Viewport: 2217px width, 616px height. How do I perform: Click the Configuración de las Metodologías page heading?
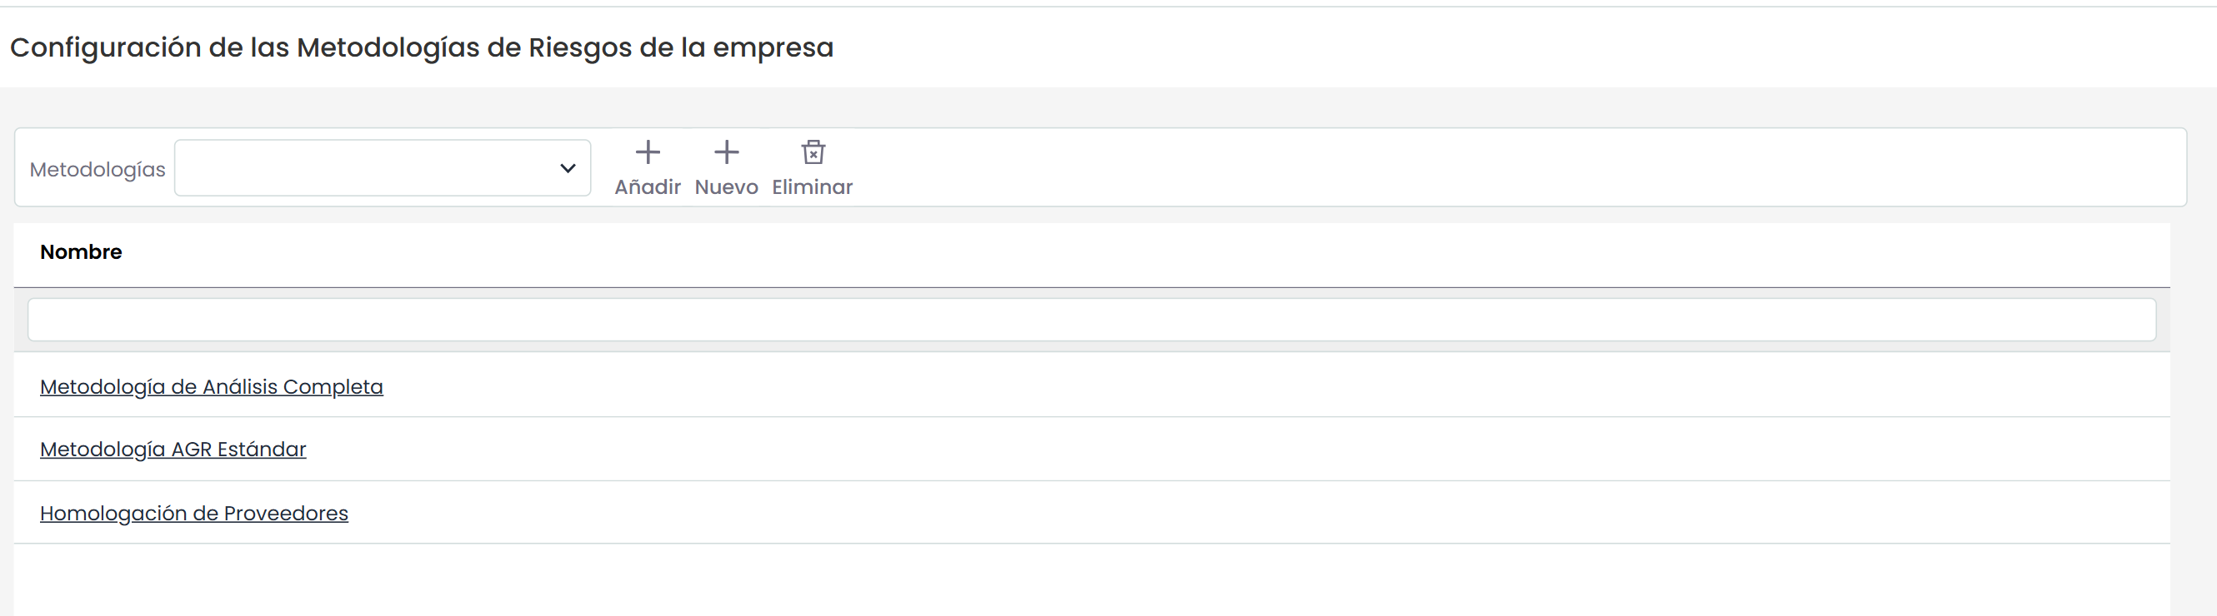(422, 47)
